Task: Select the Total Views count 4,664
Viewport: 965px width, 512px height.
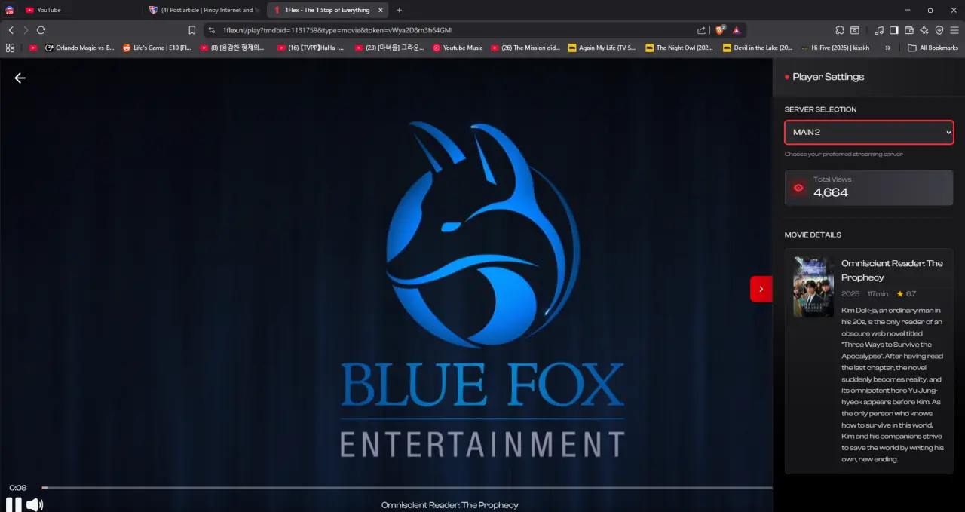Action: click(x=831, y=192)
